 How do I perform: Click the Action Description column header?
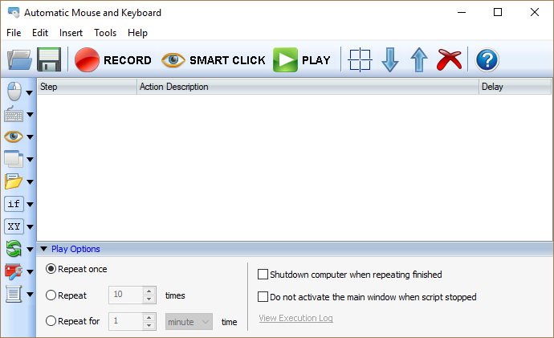coord(308,87)
